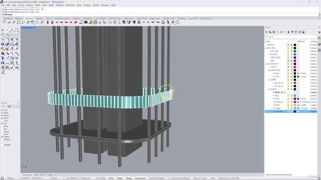Click the Osnap panel gear icon

coord(4,106)
